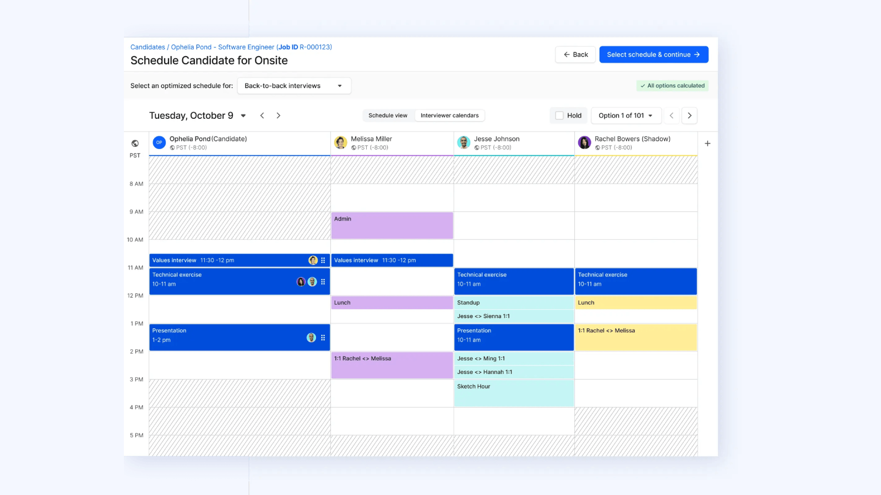Select Melissa Miller's purple Admin block
881x495 pixels.
click(x=392, y=226)
